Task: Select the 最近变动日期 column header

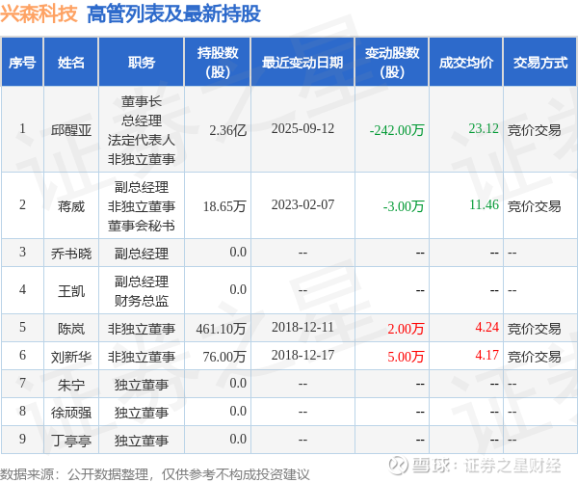Action: 302,62
